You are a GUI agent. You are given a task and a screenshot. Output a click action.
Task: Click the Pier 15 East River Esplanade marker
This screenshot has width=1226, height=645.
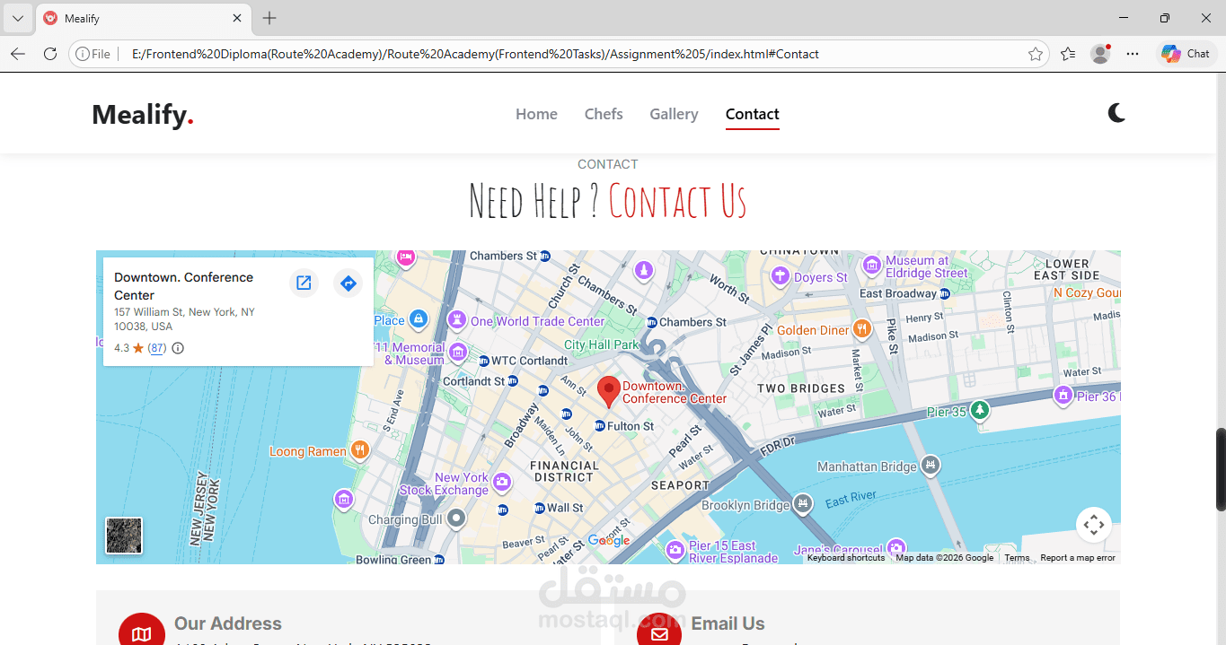pyautogui.click(x=675, y=549)
